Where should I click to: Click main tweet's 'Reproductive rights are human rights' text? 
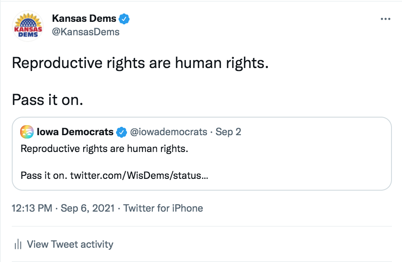[x=140, y=63]
